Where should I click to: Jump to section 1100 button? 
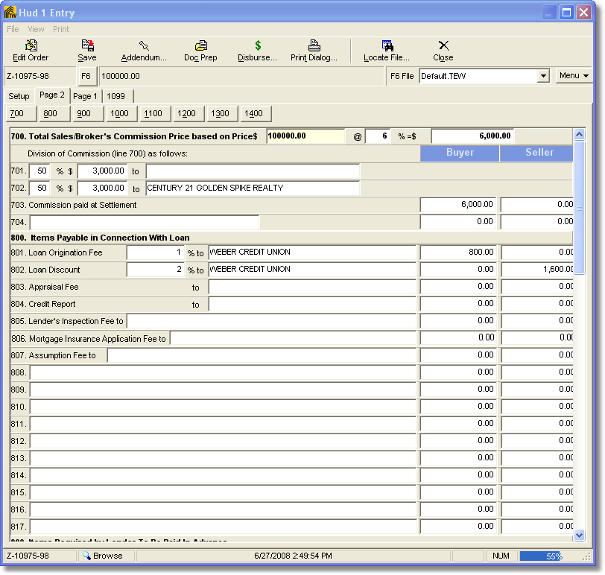pyautogui.click(x=153, y=114)
